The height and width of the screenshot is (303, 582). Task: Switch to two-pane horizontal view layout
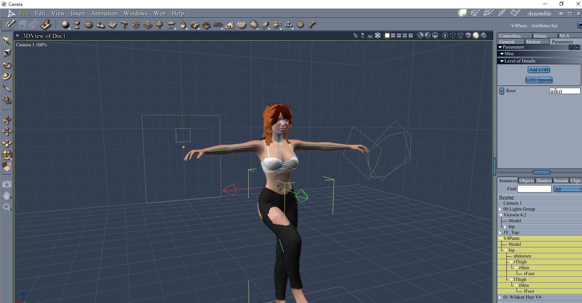[393, 36]
